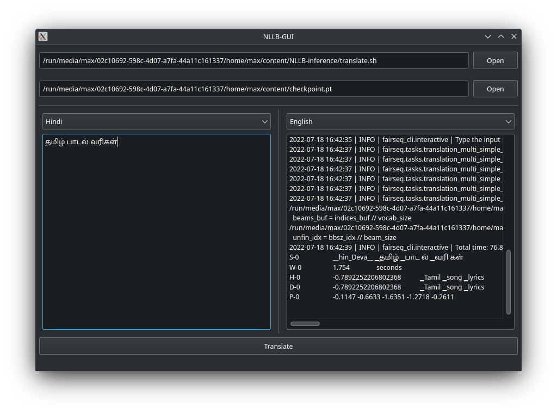Screen dimensions: 557x413
Task: Click Open next to the checkpoint.pt path
Action: [x=495, y=89]
